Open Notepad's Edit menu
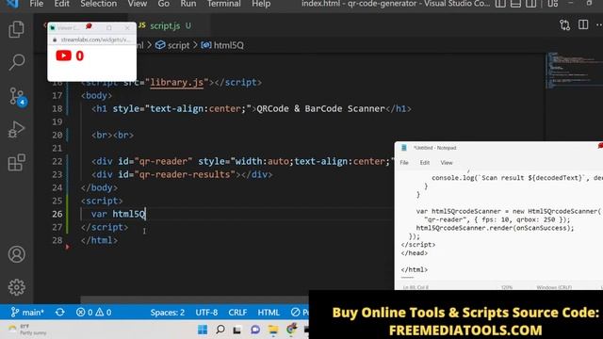 (x=425, y=163)
